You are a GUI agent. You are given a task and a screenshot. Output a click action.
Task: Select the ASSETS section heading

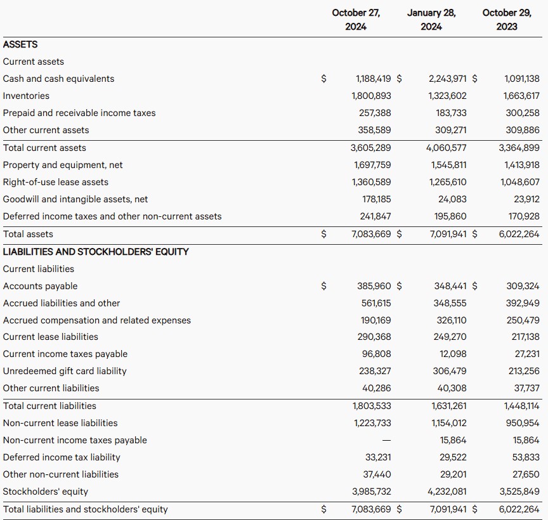tap(20, 44)
